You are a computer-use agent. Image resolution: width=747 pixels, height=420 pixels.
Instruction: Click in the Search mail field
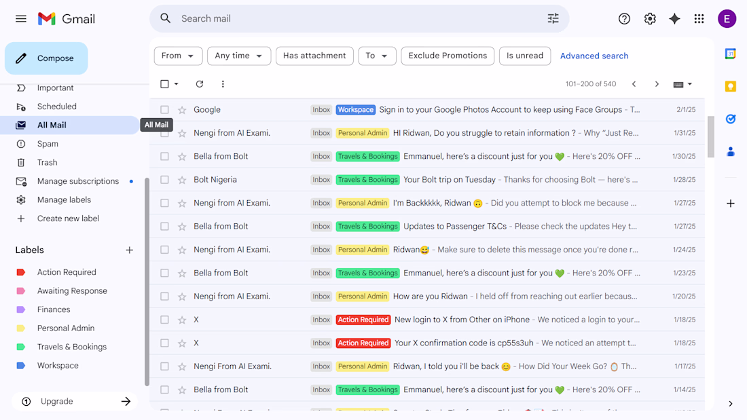tap(360, 18)
